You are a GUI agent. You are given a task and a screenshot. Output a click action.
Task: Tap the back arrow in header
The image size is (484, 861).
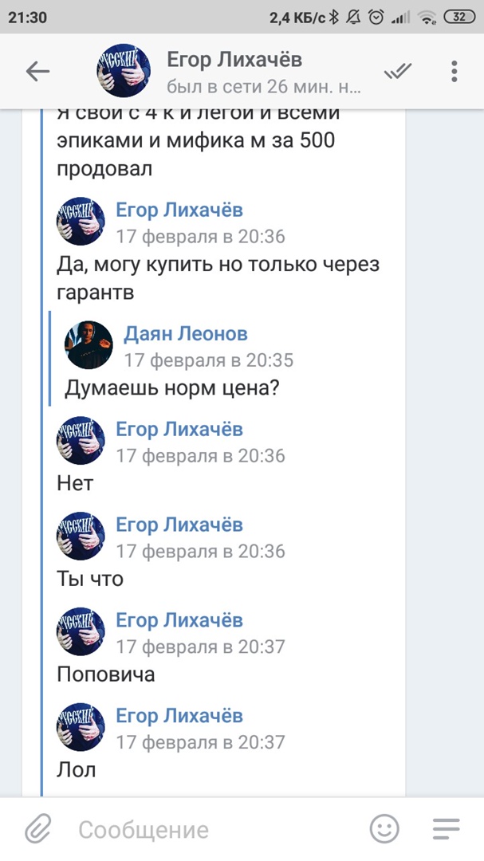pyautogui.click(x=37, y=72)
